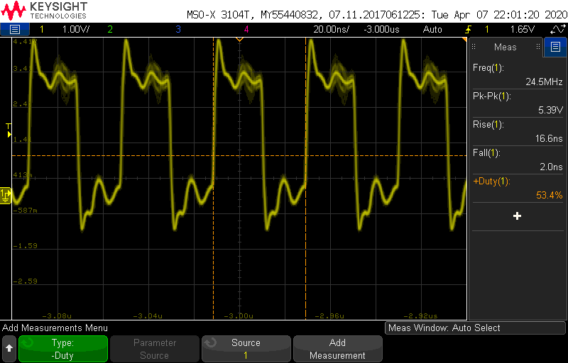Screen dimensions: 568x363
Task: Click the 16.6ns rise time value
Action: point(549,138)
